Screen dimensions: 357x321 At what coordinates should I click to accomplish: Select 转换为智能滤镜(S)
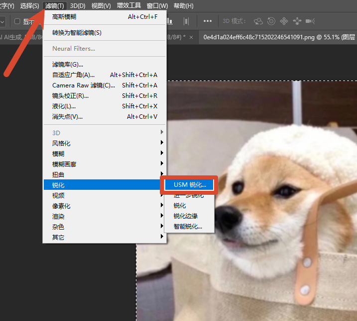[x=105, y=33]
